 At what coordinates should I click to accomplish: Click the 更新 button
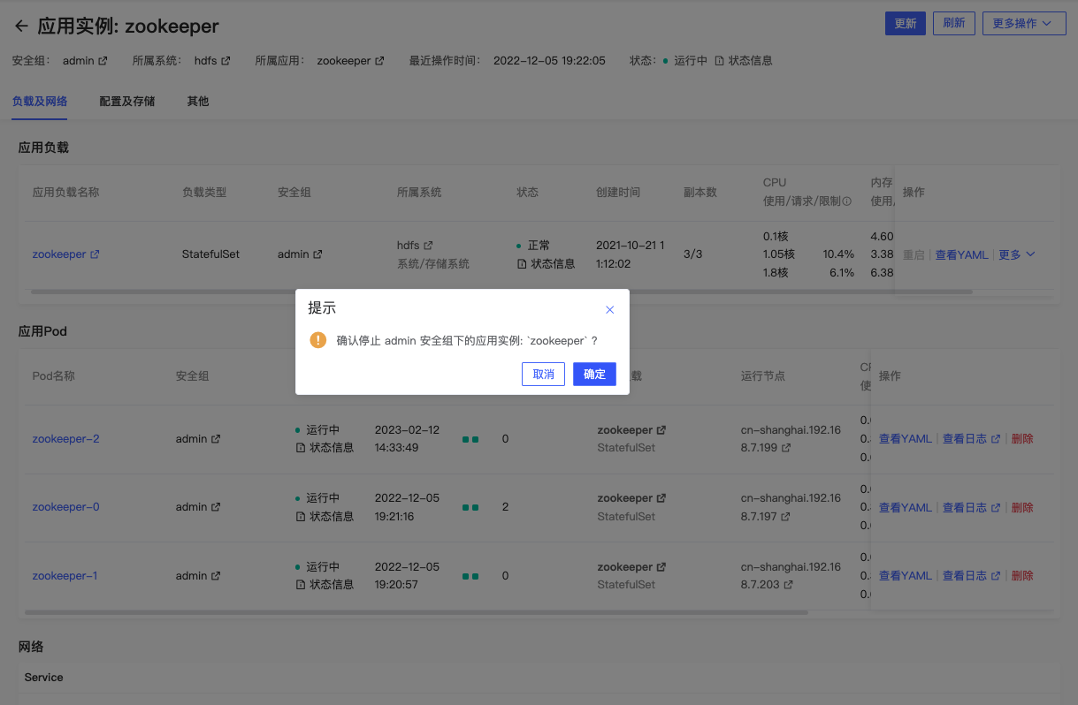coord(906,23)
